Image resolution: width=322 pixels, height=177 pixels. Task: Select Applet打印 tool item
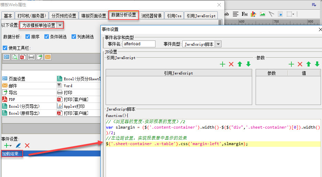point(79,106)
